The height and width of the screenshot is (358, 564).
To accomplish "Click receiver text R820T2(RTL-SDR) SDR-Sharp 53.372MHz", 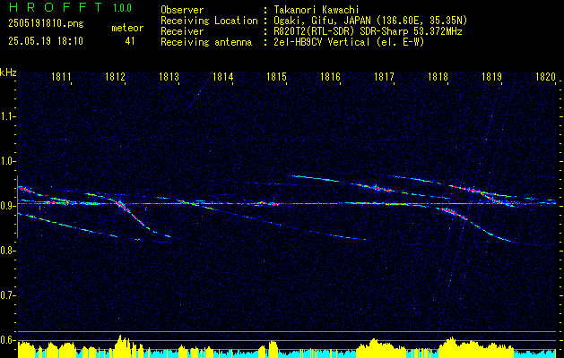I will [367, 31].
